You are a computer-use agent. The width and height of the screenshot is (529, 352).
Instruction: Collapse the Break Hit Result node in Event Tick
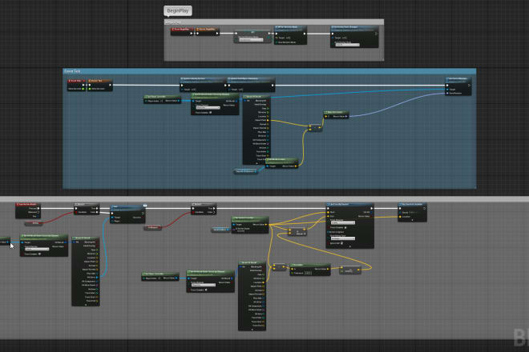click(x=256, y=163)
